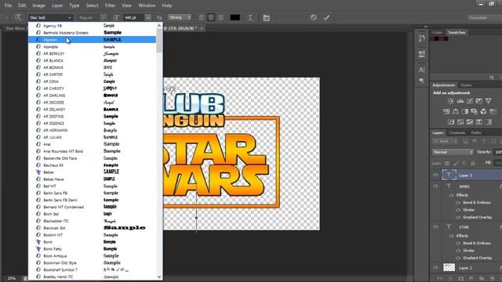This screenshot has height=282, width=502.
Task: Open layer filter Kind dropdown
Action: click(445, 141)
